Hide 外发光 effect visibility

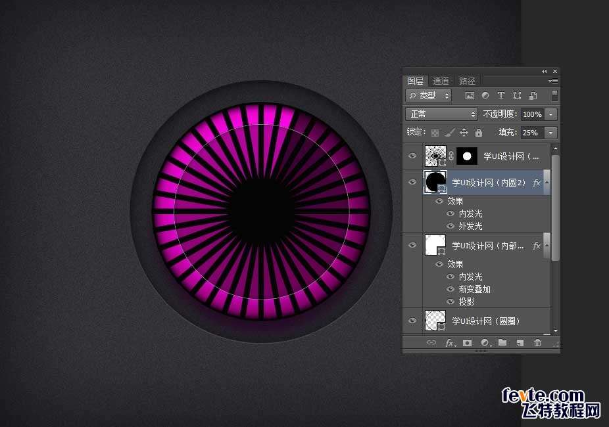pos(451,226)
